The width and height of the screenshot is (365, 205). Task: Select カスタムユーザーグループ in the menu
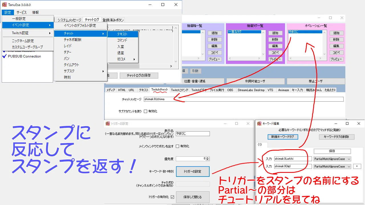pos(28,47)
